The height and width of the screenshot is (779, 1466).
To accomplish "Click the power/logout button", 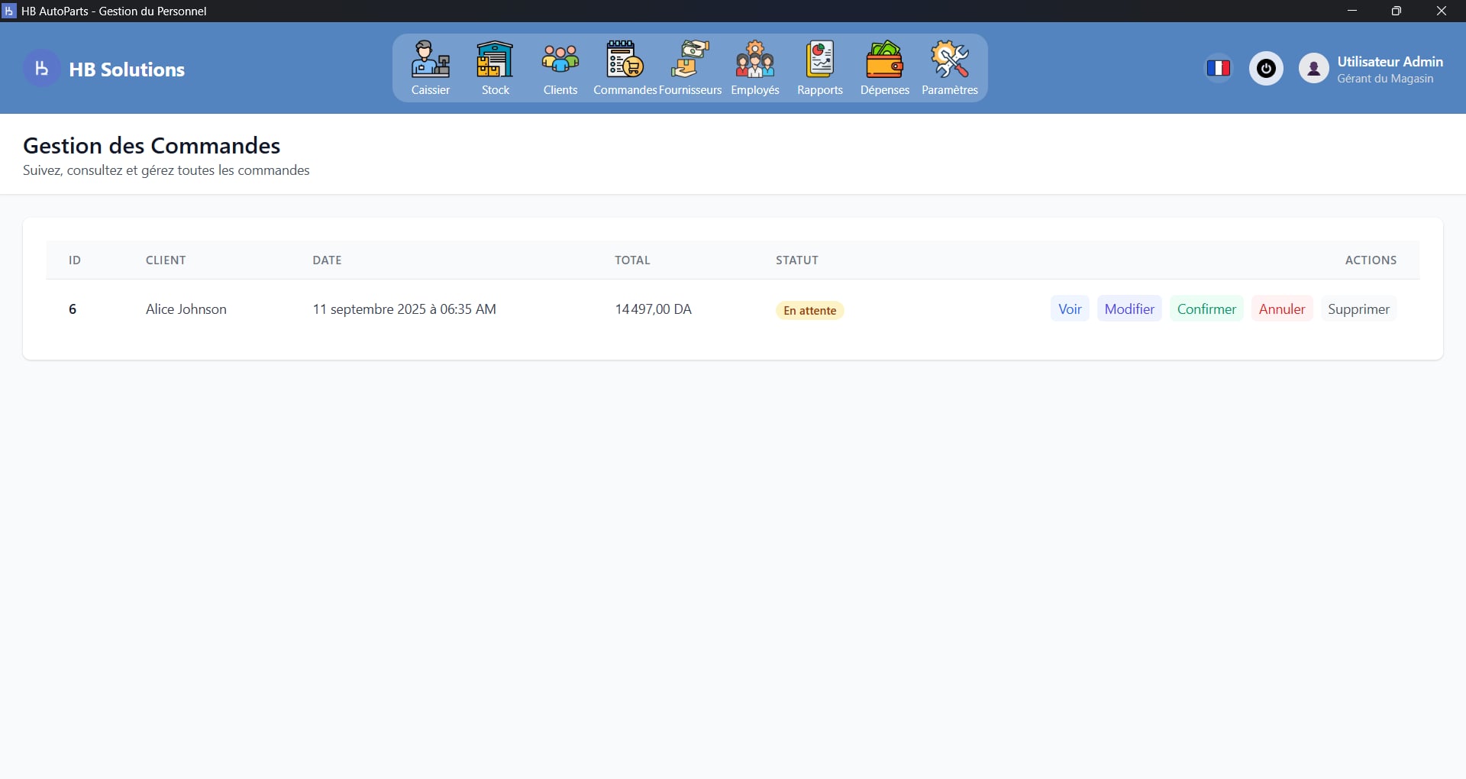I will (x=1266, y=68).
